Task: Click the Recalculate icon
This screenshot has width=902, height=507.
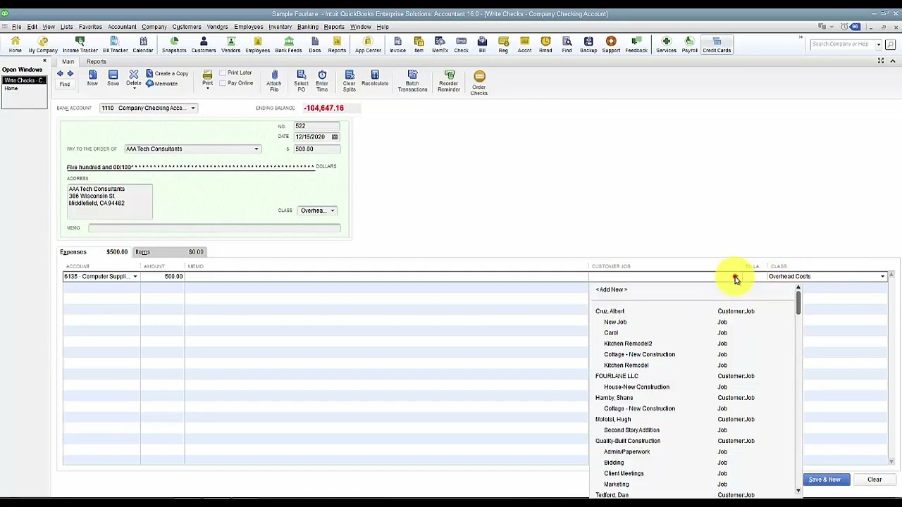Action: click(375, 78)
